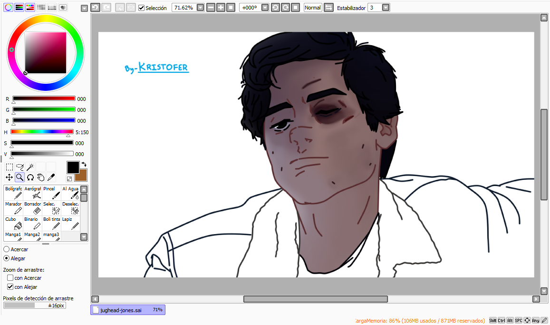Image resolution: width=550 pixels, height=325 pixels.
Task: Select the rectangular selection tool
Action: (10, 167)
